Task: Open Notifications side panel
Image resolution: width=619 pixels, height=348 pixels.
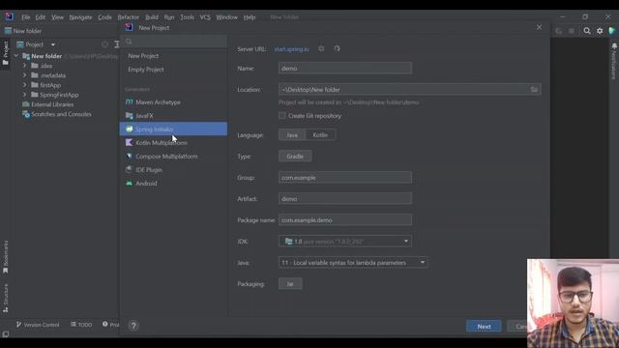Action: click(x=614, y=61)
